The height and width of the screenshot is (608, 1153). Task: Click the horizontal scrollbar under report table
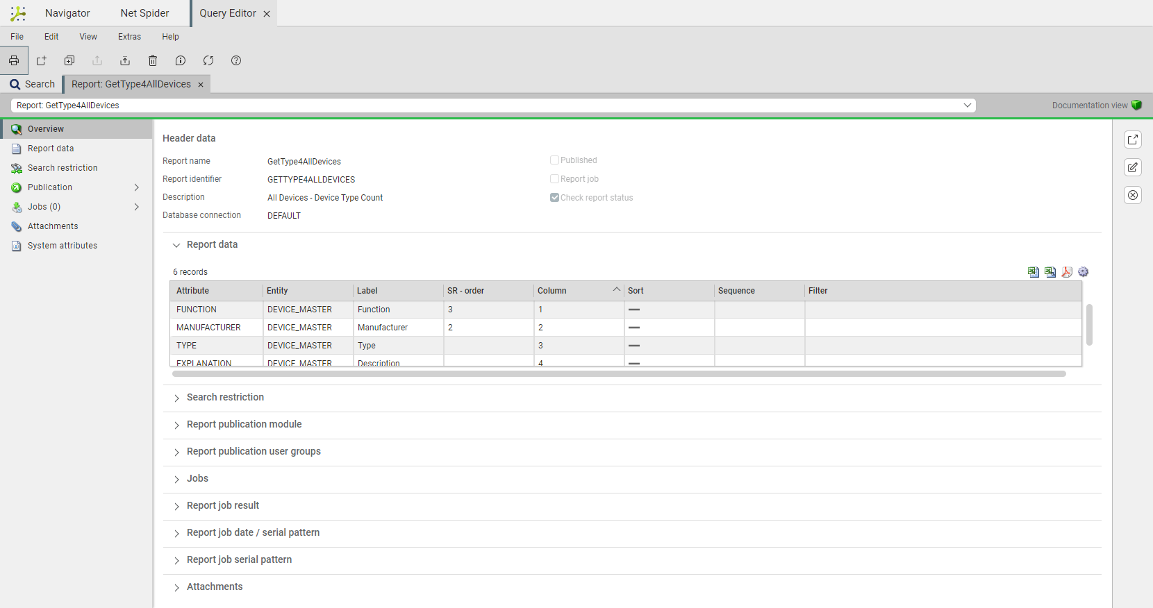point(618,374)
